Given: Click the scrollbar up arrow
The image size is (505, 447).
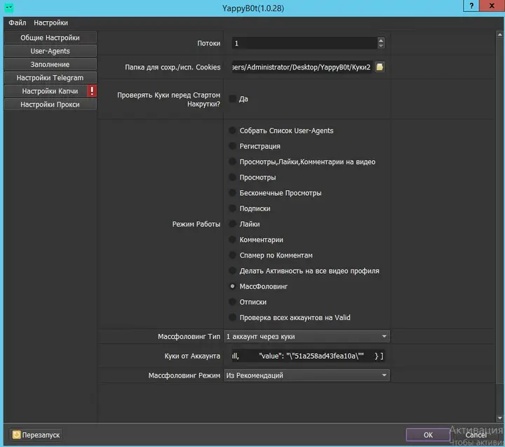Looking at the screenshot, I should pyautogui.click(x=500, y=34).
